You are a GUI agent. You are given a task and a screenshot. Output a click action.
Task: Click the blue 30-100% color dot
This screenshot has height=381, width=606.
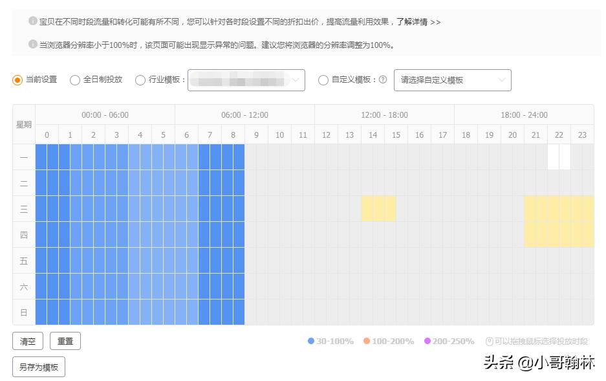point(311,341)
